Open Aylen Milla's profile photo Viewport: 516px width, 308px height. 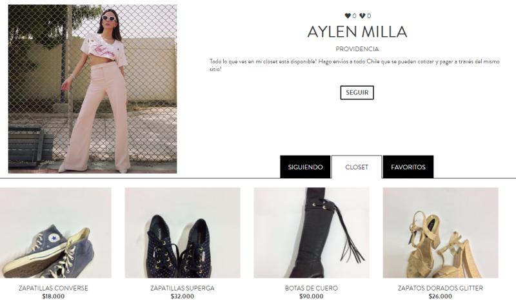[x=92, y=89]
